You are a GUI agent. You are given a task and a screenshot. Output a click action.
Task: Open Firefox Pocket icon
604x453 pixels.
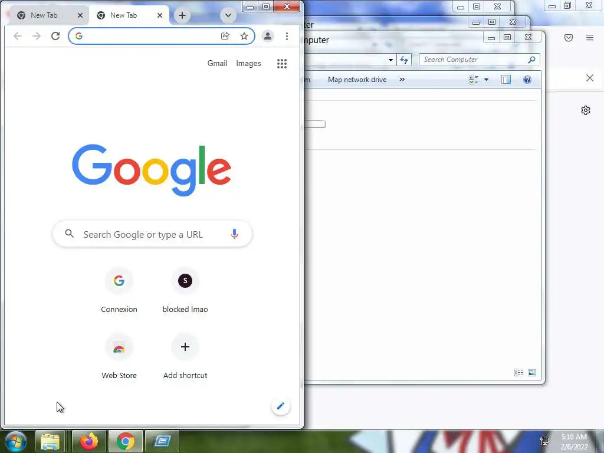point(569,38)
